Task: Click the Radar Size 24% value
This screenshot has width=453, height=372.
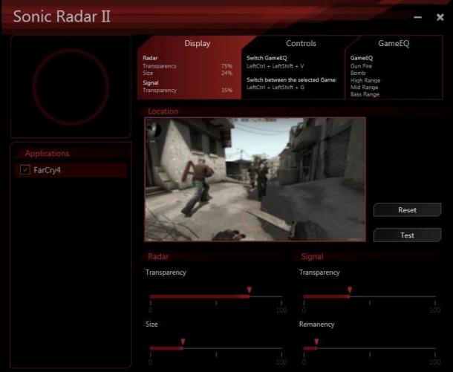Action: (226, 73)
